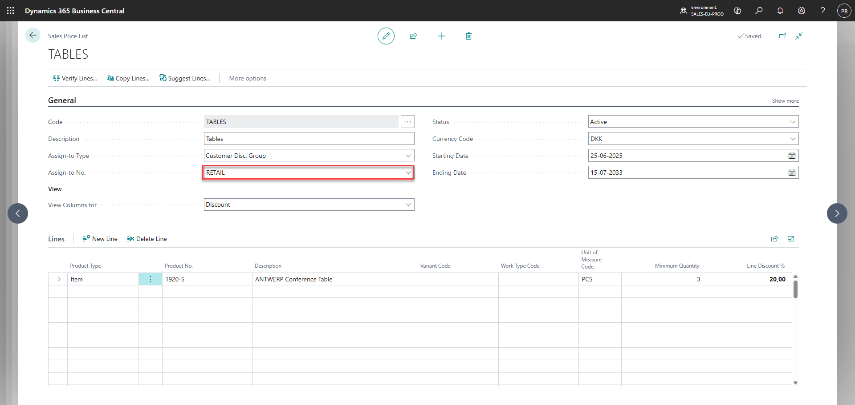
Task: Share the price list page
Action: pyautogui.click(x=413, y=36)
